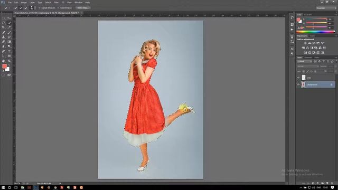Select the Zoom tool in toolbox
This screenshot has width=338, height=190.
(9, 61)
